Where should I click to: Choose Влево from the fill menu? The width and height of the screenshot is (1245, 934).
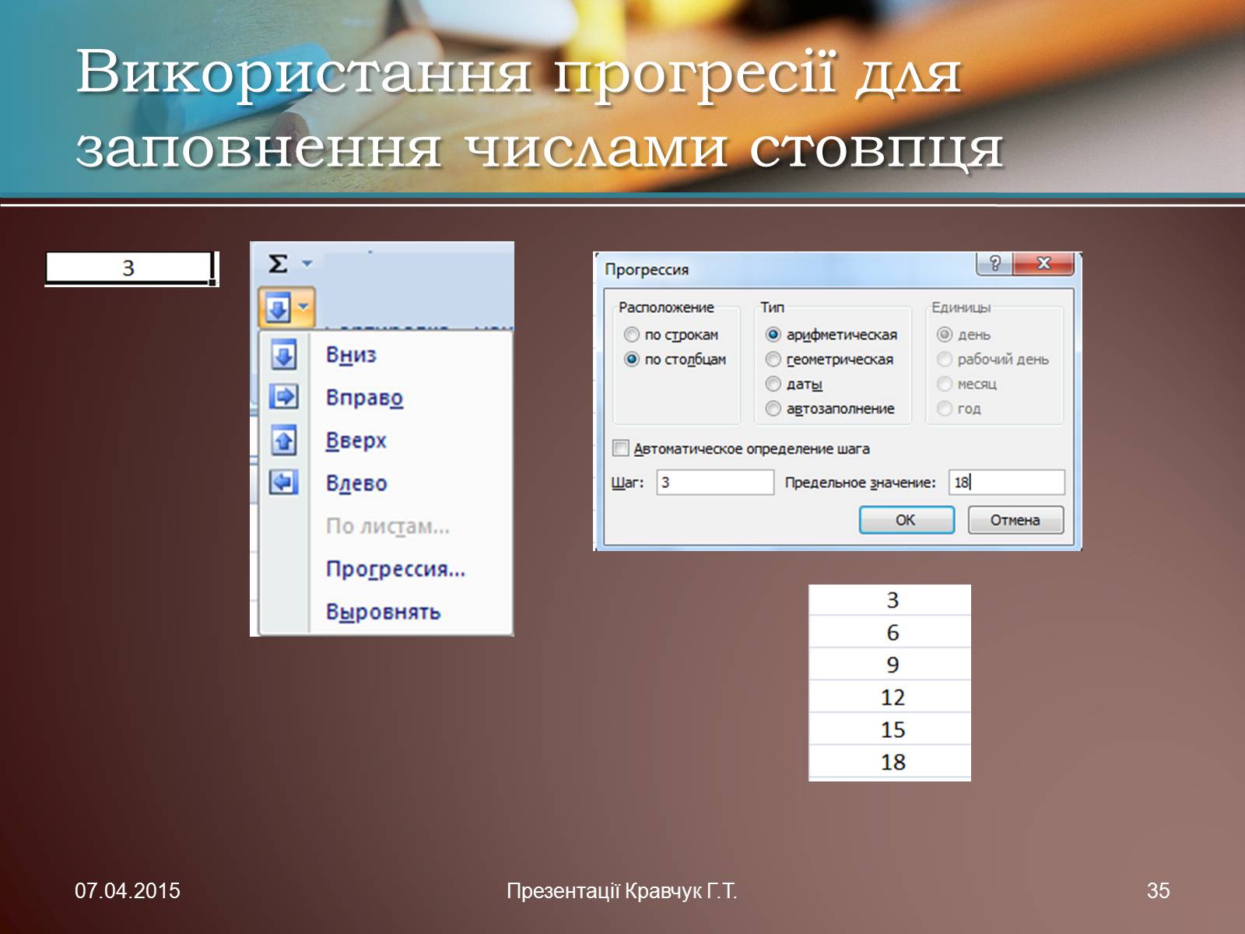coord(356,483)
